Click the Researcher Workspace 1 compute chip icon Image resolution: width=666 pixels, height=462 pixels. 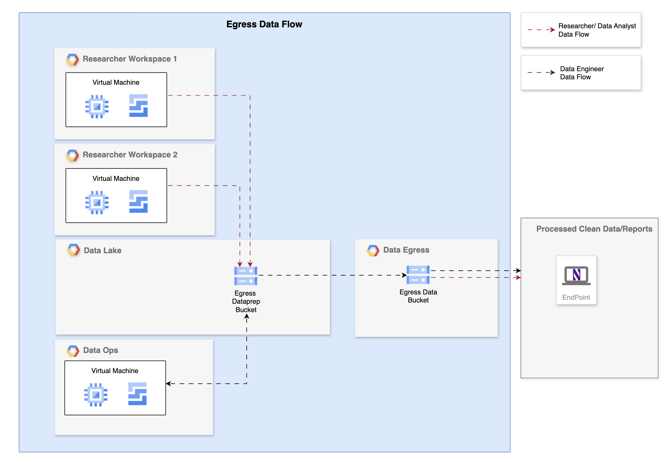click(x=97, y=106)
